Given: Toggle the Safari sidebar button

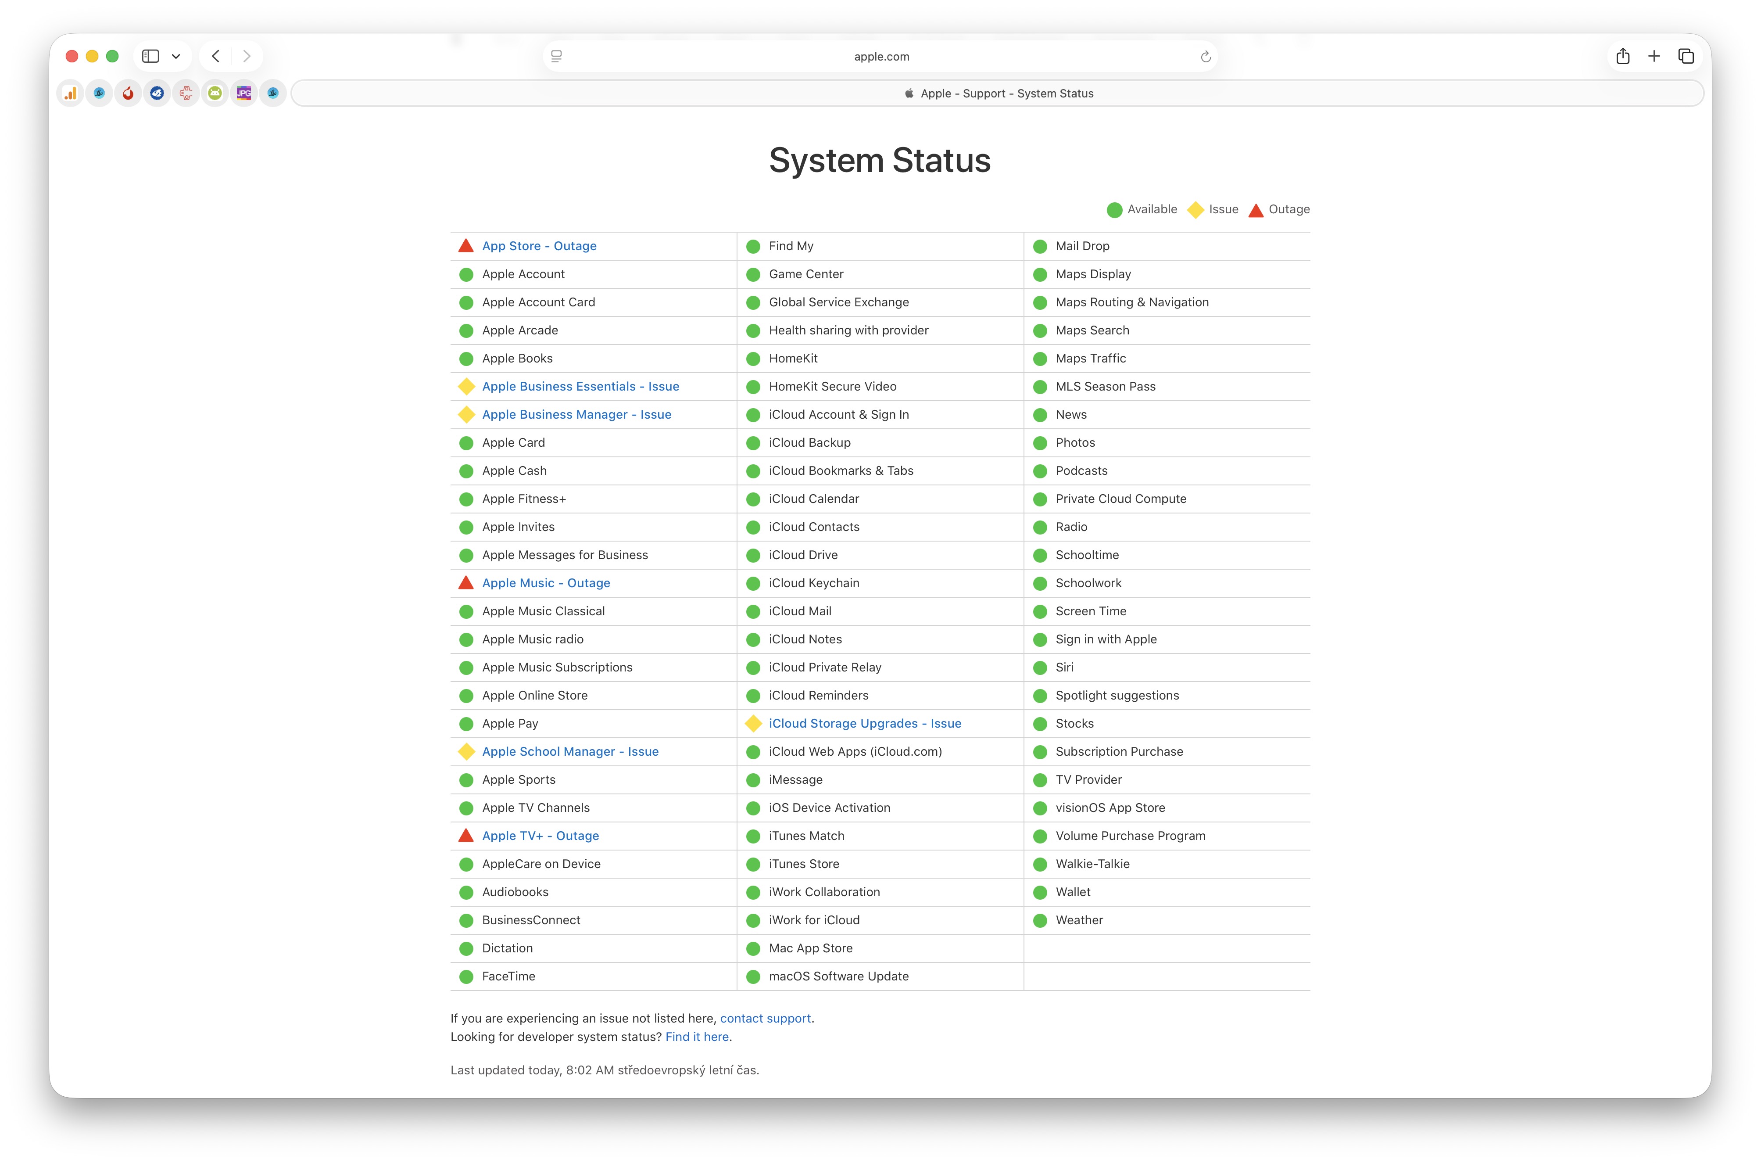Looking at the screenshot, I should (150, 56).
